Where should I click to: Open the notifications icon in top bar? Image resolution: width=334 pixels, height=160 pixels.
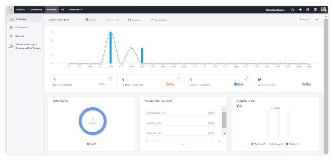click(x=308, y=10)
